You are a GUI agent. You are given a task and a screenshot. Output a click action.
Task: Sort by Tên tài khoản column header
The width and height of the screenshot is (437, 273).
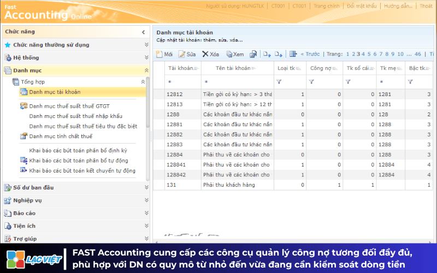238,68
